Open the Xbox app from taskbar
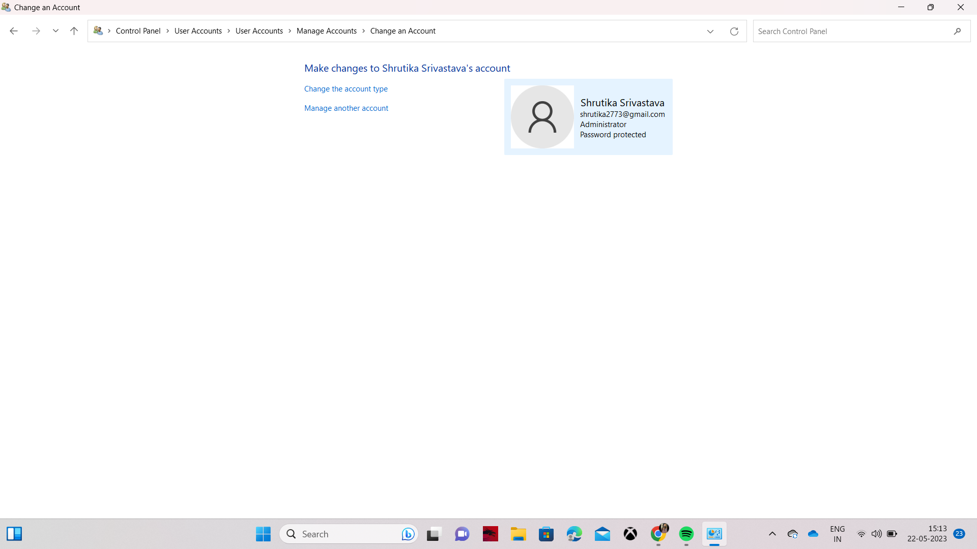This screenshot has height=549, width=977. tap(630, 534)
